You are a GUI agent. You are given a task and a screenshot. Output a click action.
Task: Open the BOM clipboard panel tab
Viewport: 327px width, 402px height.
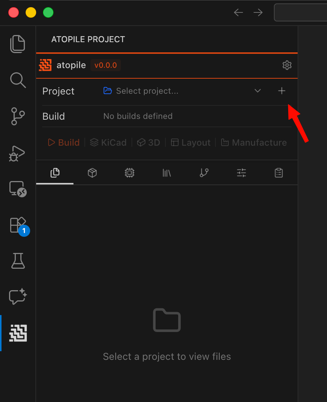(x=278, y=173)
